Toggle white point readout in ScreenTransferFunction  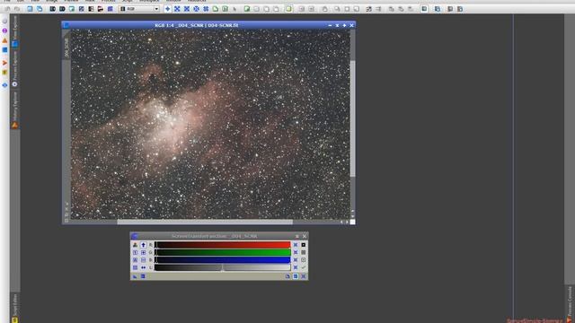point(304,260)
